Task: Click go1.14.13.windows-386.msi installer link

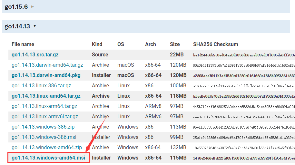Action: pos(44,137)
